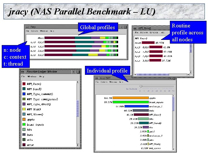
Task: Click the buts 44.52% bar in individual profile
Action: (x=141, y=110)
